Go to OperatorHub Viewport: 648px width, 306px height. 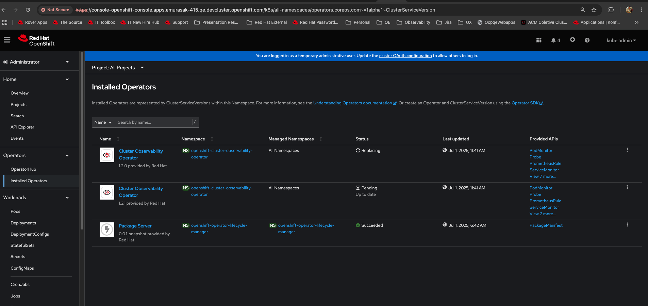tap(23, 169)
